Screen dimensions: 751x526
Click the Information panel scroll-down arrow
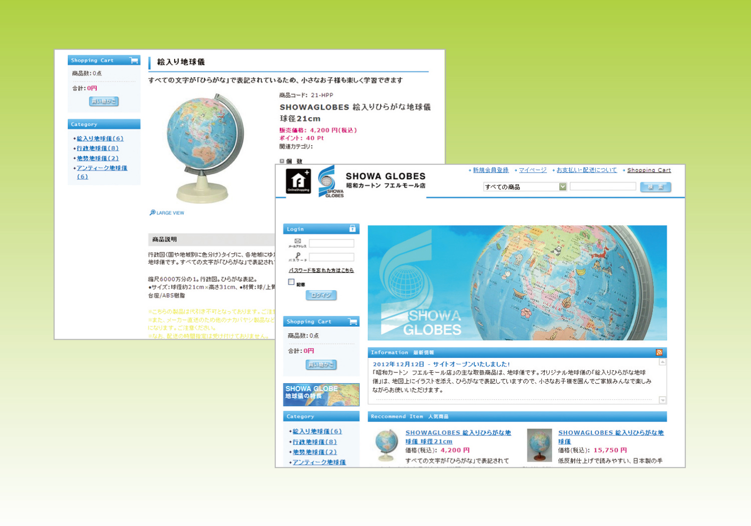[662, 400]
